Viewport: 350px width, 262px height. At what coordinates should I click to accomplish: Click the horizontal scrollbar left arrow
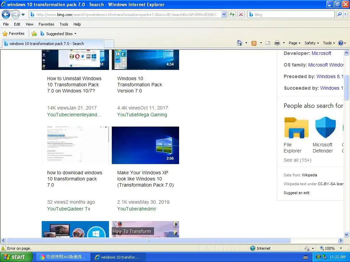coord(3,241)
